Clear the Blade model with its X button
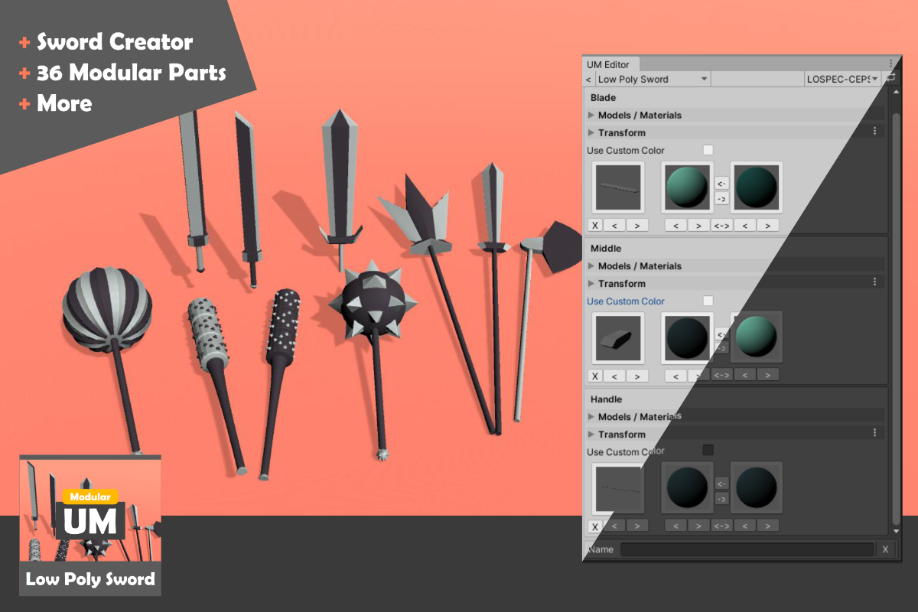Viewport: 918px width, 612px height. click(595, 225)
